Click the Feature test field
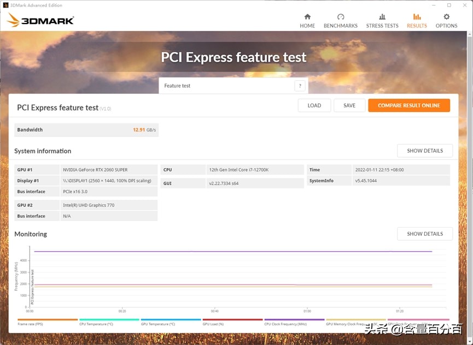 click(233, 86)
